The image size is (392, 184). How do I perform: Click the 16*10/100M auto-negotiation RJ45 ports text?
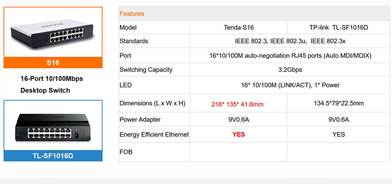pos(290,56)
